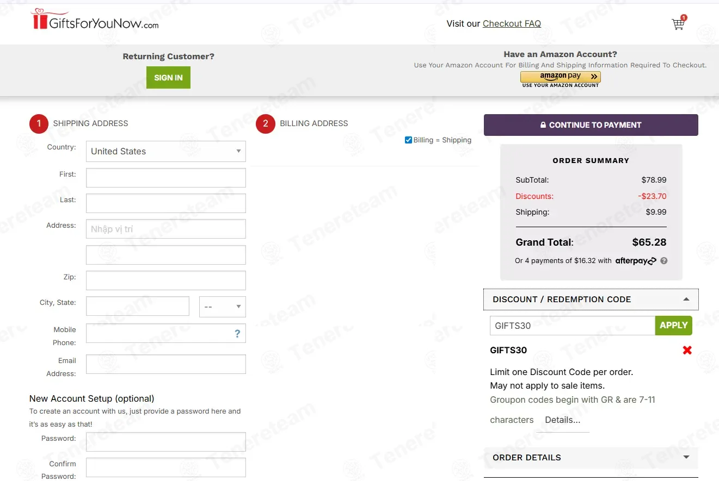The image size is (719, 481).
Task: Focus the Mobile Phone field
Action: tap(166, 333)
